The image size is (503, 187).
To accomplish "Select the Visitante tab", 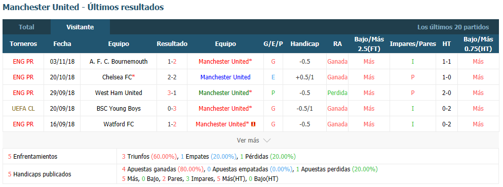I will pos(80,27).
